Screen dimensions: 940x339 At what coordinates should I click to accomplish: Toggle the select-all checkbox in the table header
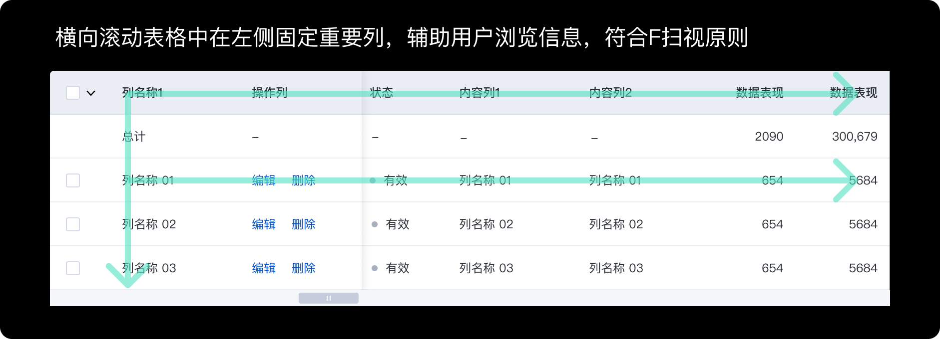coord(73,93)
